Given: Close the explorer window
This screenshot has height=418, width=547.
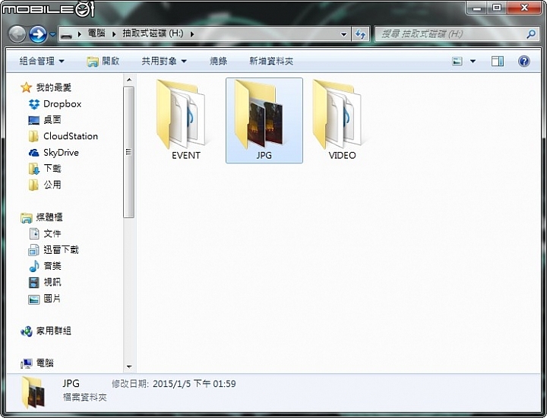Looking at the screenshot, I should pos(524,8).
